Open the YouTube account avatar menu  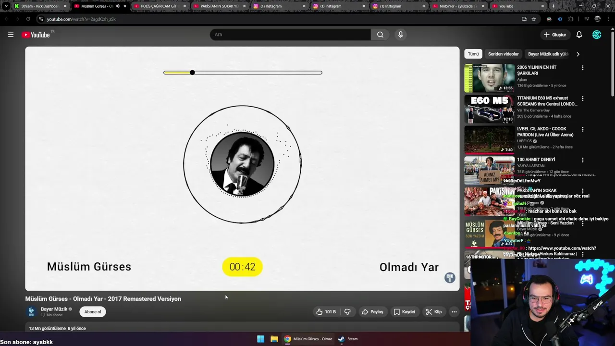(597, 35)
